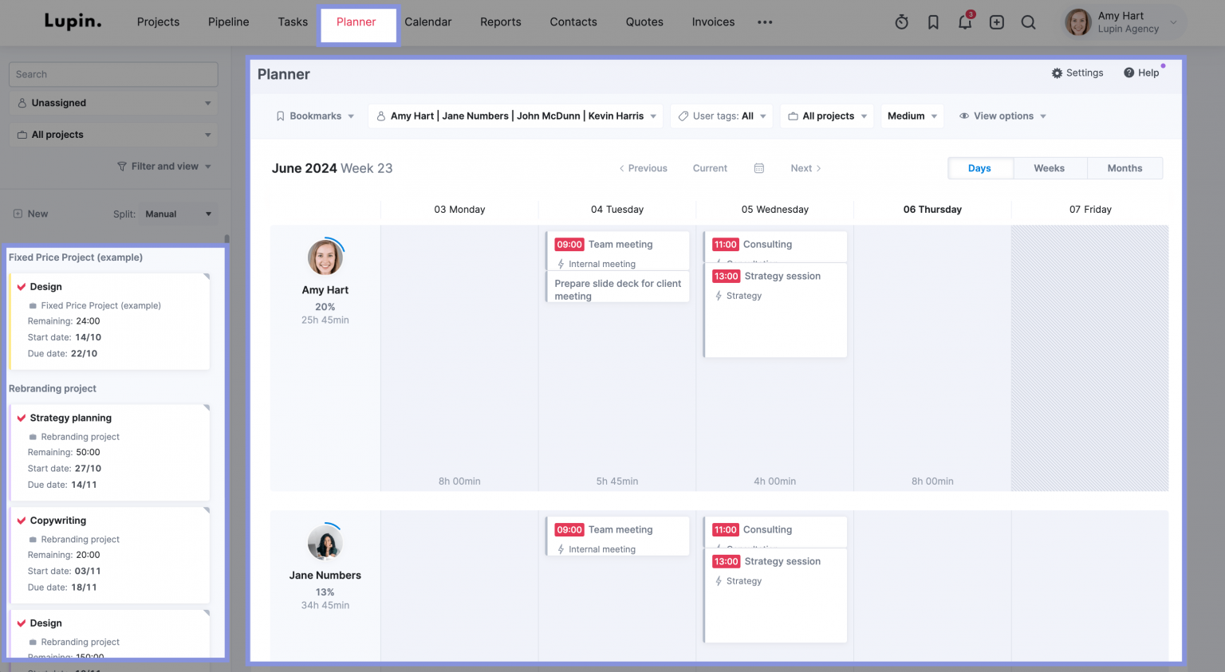Switch to the Calendar tab
The height and width of the screenshot is (672, 1225).
pyautogui.click(x=427, y=22)
